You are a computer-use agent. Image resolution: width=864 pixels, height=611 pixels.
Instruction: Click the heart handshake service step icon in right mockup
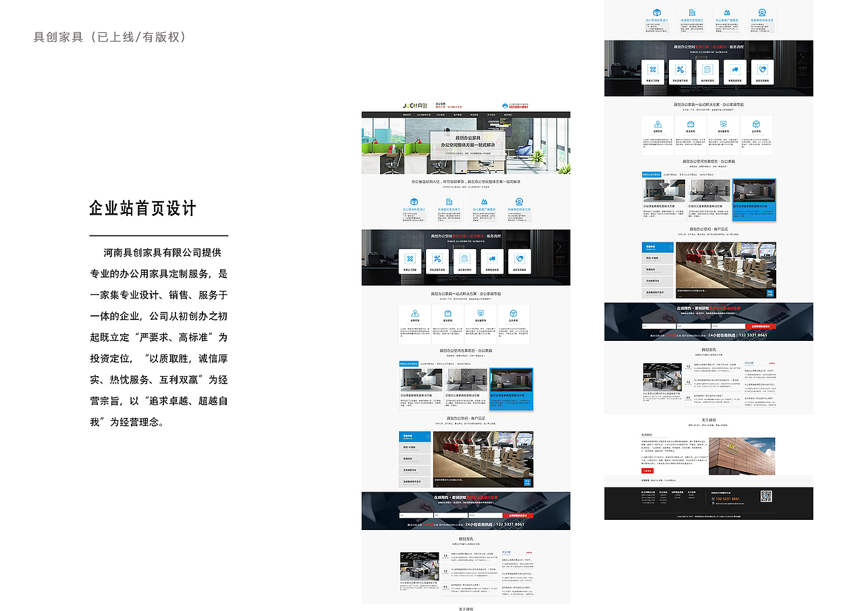click(762, 70)
